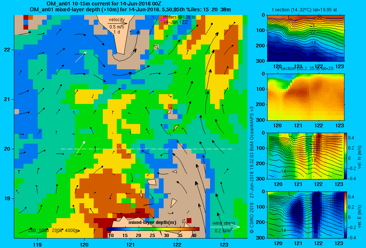Click the '1 d' legend text
Image resolution: width=366 pixels, height=248 pixels.
(117, 32)
